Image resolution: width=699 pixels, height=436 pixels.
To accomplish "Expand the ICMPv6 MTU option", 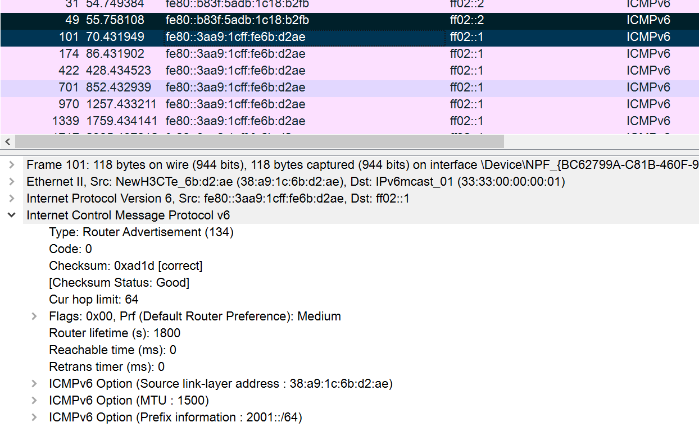I will pos(35,401).
